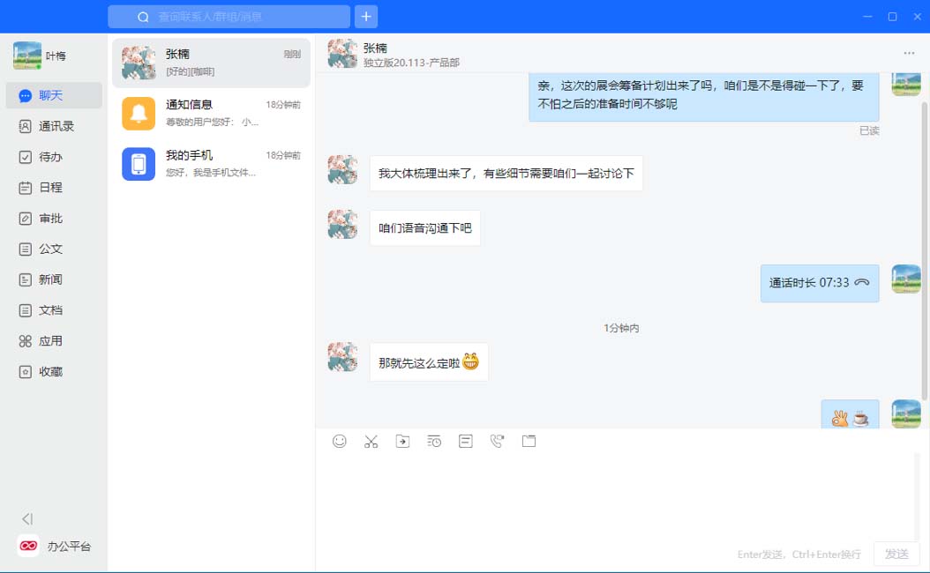Open the 审批 approval section
Image resolution: width=930 pixels, height=573 pixels.
click(x=49, y=219)
